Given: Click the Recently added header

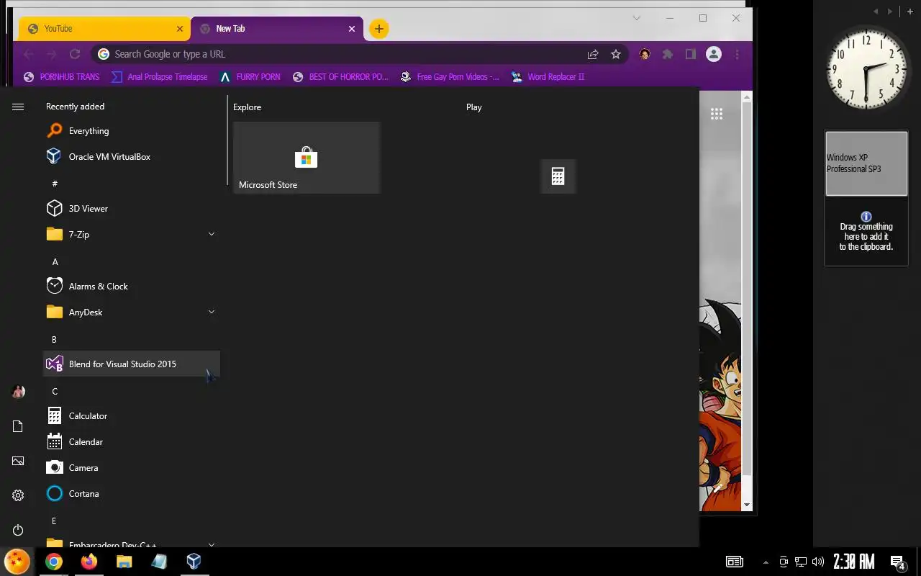Looking at the screenshot, I should click(x=75, y=107).
